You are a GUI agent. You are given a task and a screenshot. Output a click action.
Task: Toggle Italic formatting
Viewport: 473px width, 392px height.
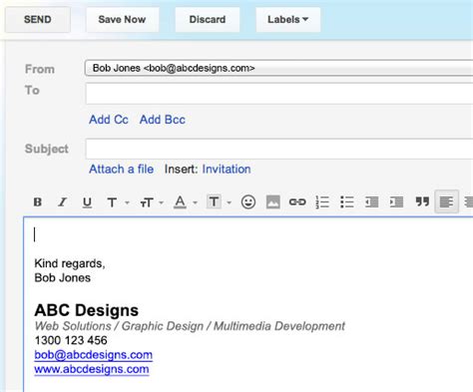(62, 201)
